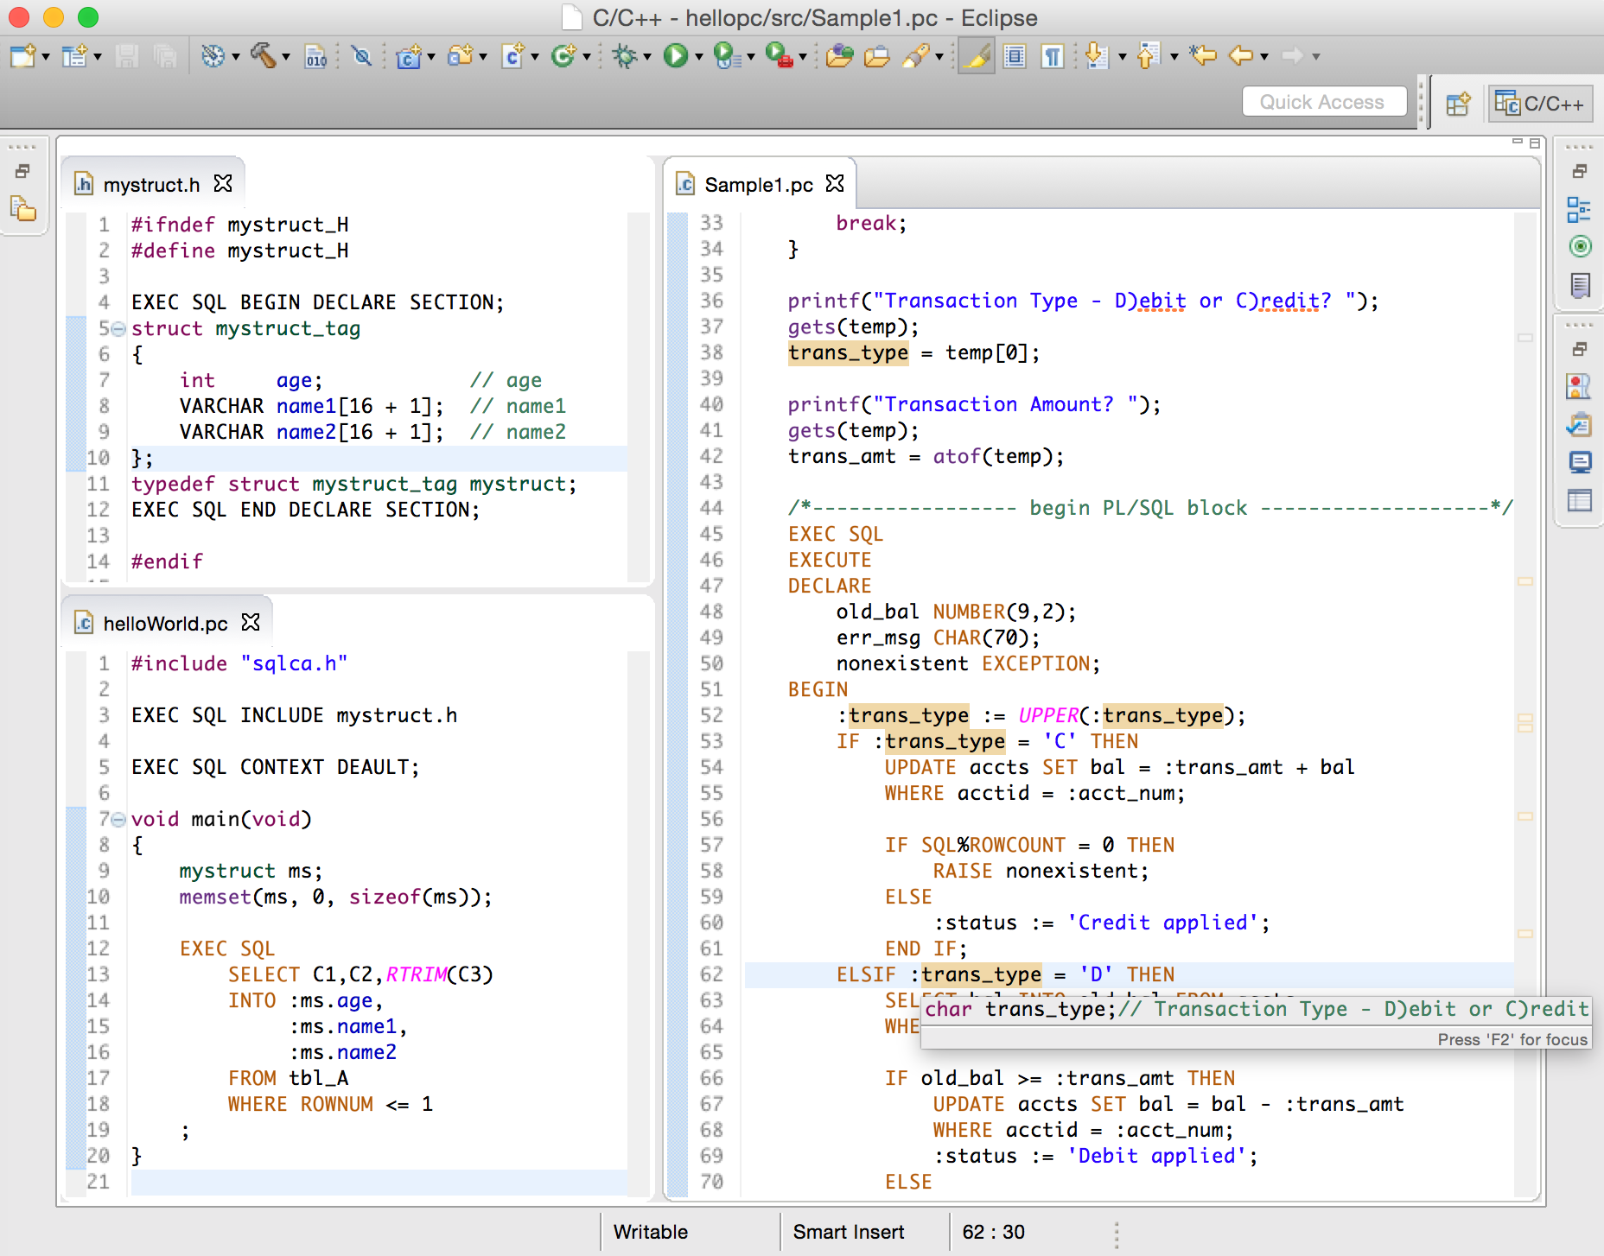
Task: Click the Smart Insert status entry
Action: [x=849, y=1232]
